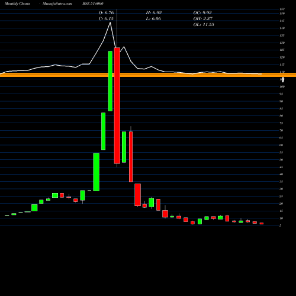Click the 'C: 6.15' close value
This screenshot has height=296, width=296.
(x=106, y=18)
